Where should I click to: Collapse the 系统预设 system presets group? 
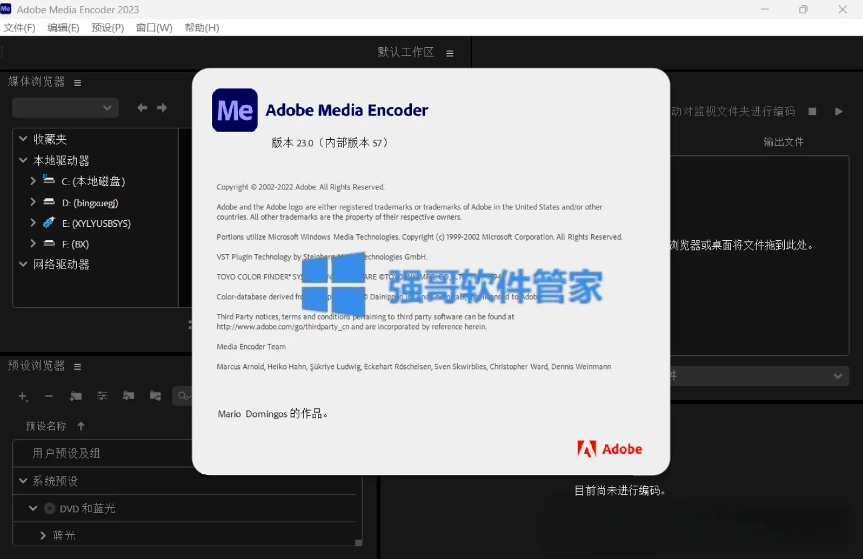coord(23,480)
